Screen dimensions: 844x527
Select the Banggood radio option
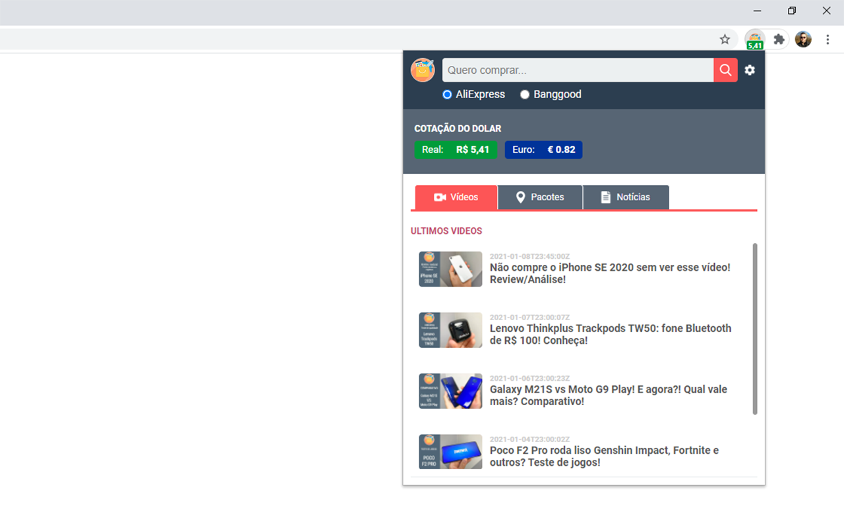(x=525, y=94)
